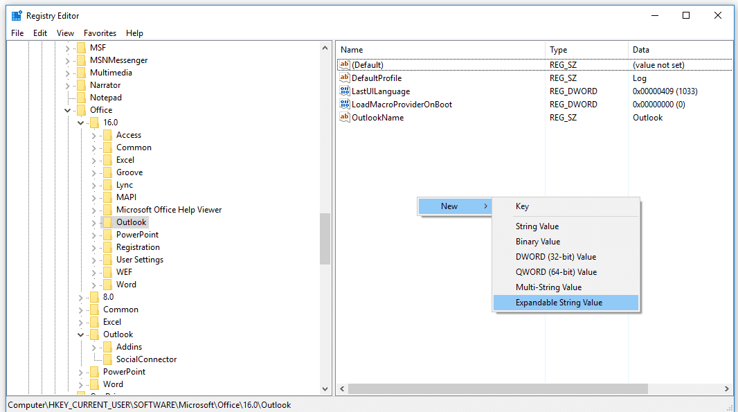
Task: Click the Registration folder icon
Action: pos(107,247)
